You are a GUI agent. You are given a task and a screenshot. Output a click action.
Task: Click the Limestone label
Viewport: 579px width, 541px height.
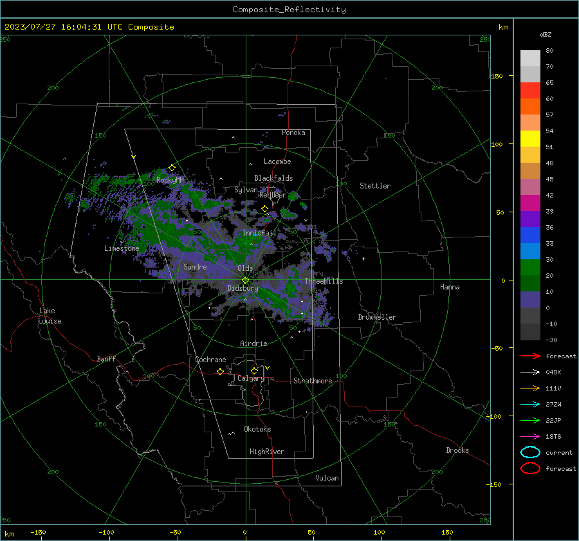[122, 248]
